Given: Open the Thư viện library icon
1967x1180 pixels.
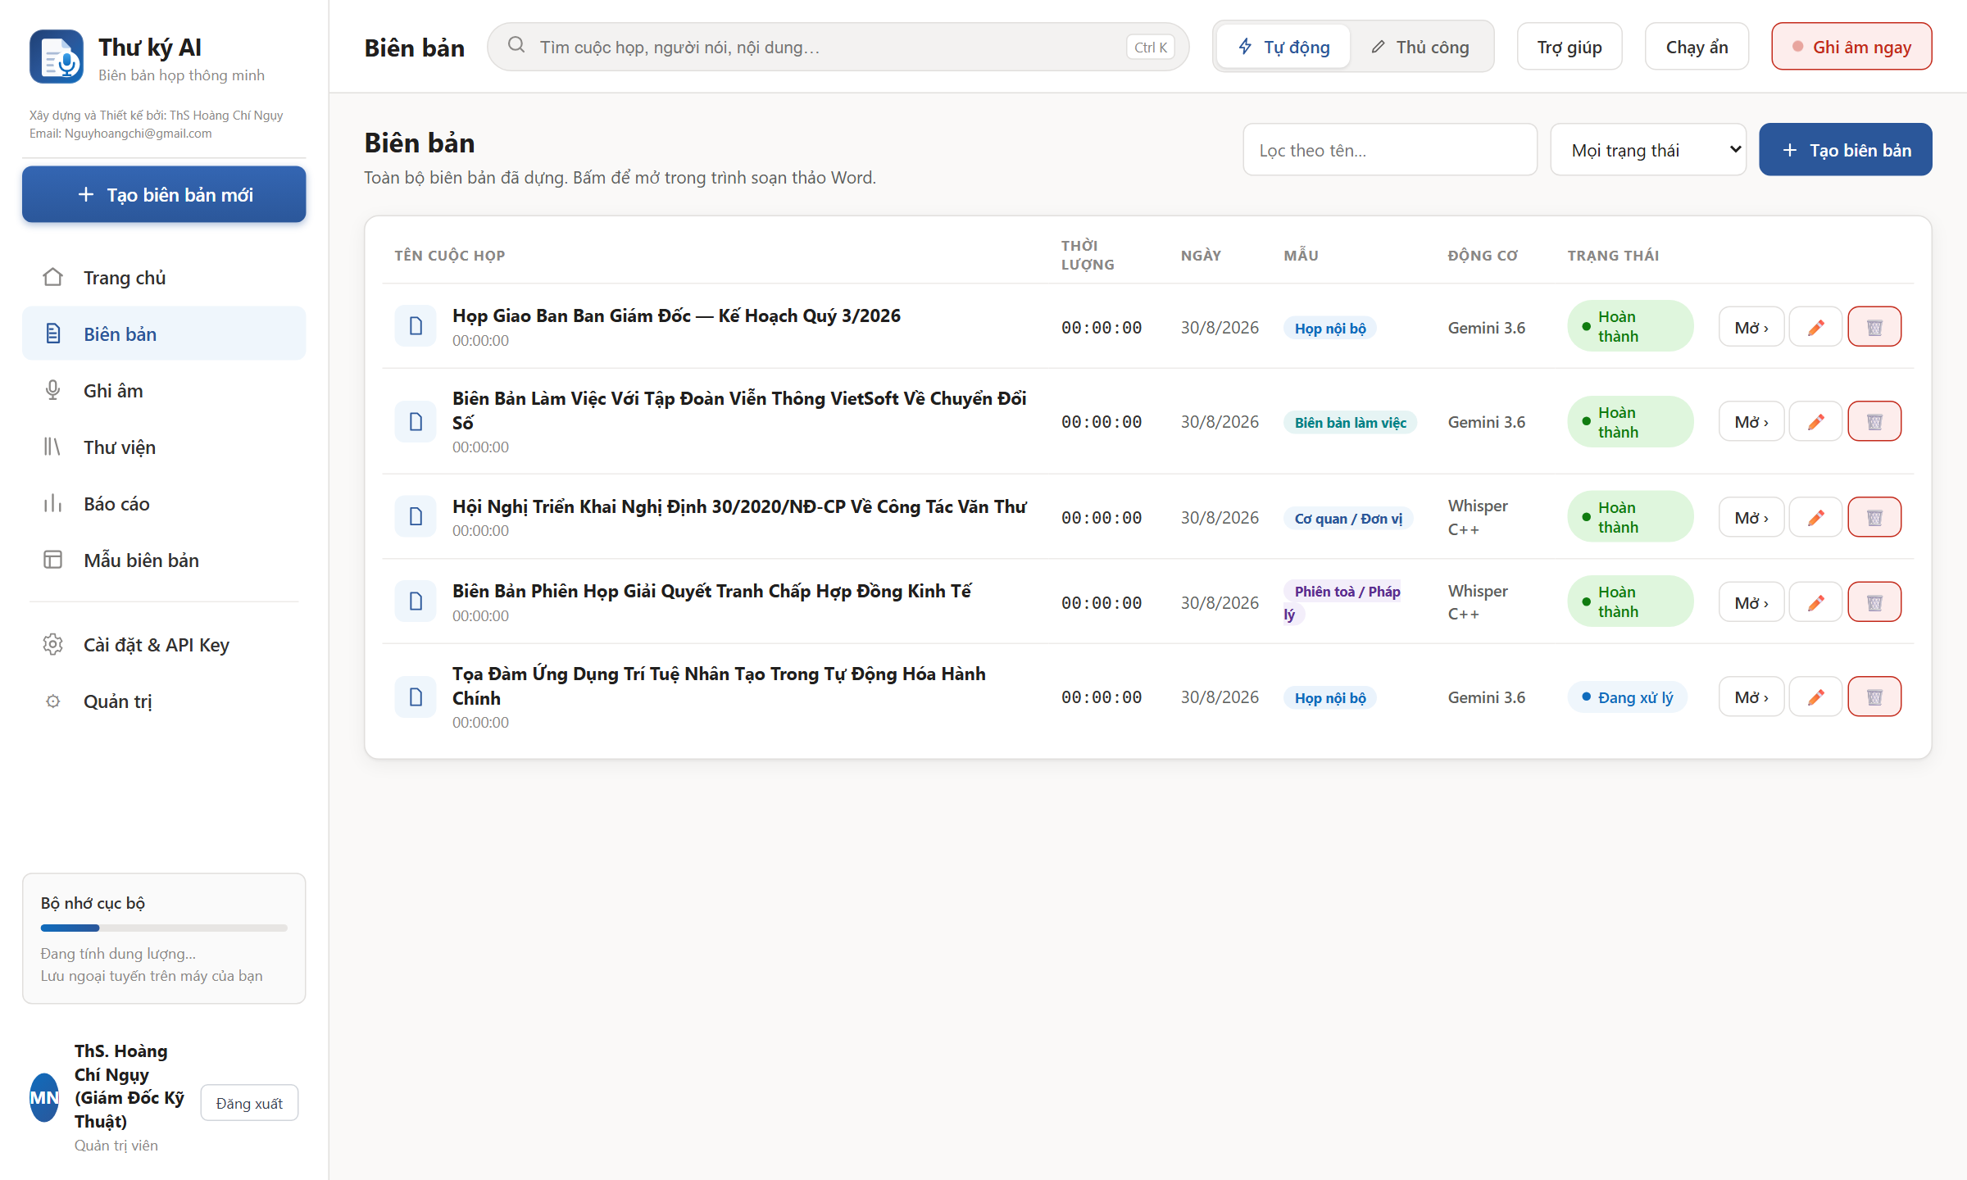Looking at the screenshot, I should pos(53,447).
